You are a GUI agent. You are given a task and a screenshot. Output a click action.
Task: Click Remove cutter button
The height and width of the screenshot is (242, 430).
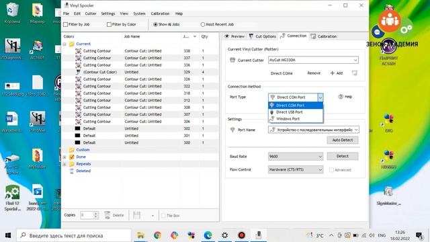[x=314, y=73]
